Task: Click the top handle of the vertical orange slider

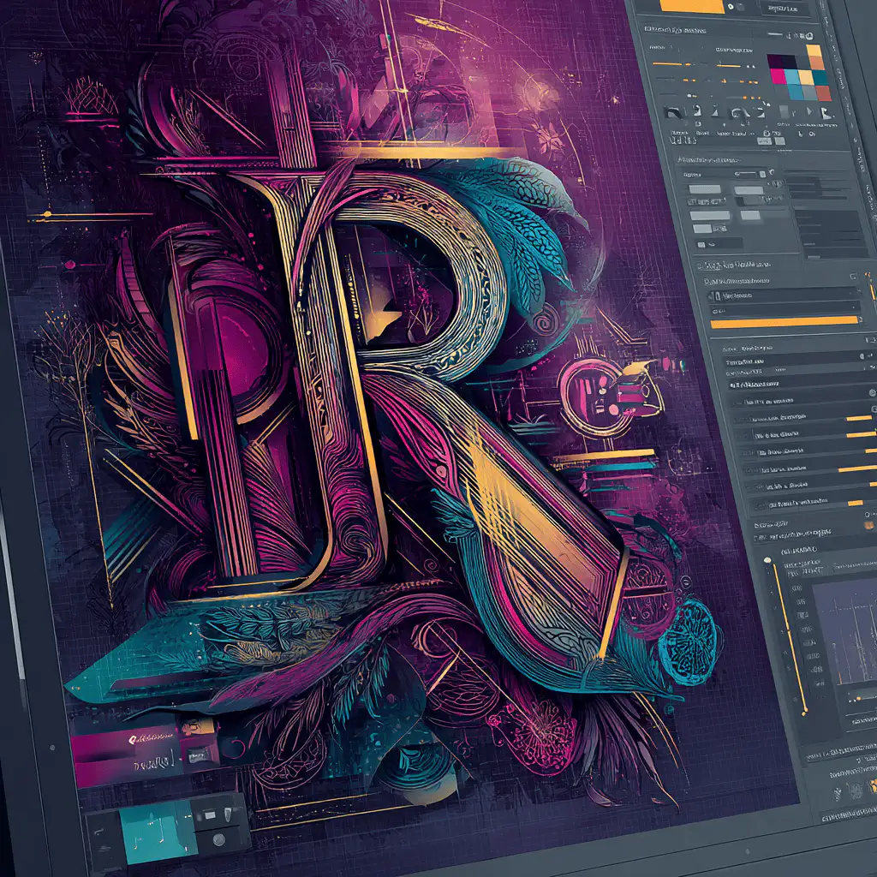Action: pos(768,562)
